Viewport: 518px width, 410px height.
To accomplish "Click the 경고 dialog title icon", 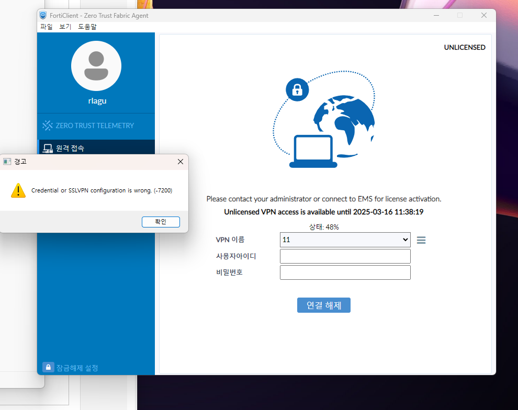I will point(7,162).
